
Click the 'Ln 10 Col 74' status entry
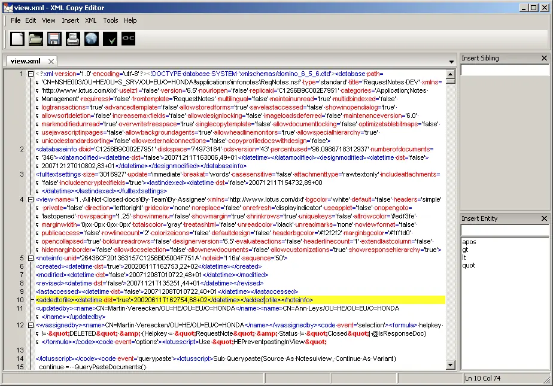482,378
